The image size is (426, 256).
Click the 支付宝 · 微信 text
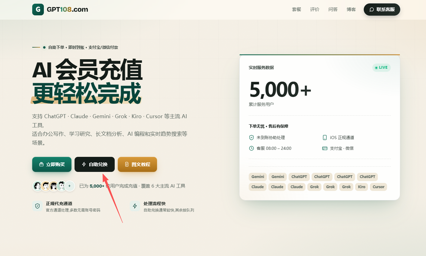click(342, 148)
